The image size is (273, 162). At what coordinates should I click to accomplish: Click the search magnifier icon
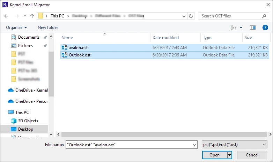click(264, 16)
